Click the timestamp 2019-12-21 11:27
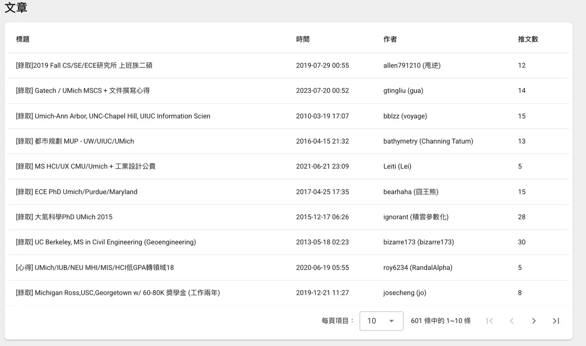 tap(322, 293)
